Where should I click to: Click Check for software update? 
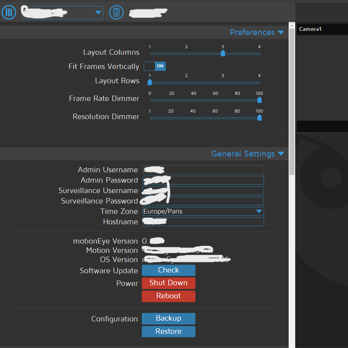tap(168, 270)
